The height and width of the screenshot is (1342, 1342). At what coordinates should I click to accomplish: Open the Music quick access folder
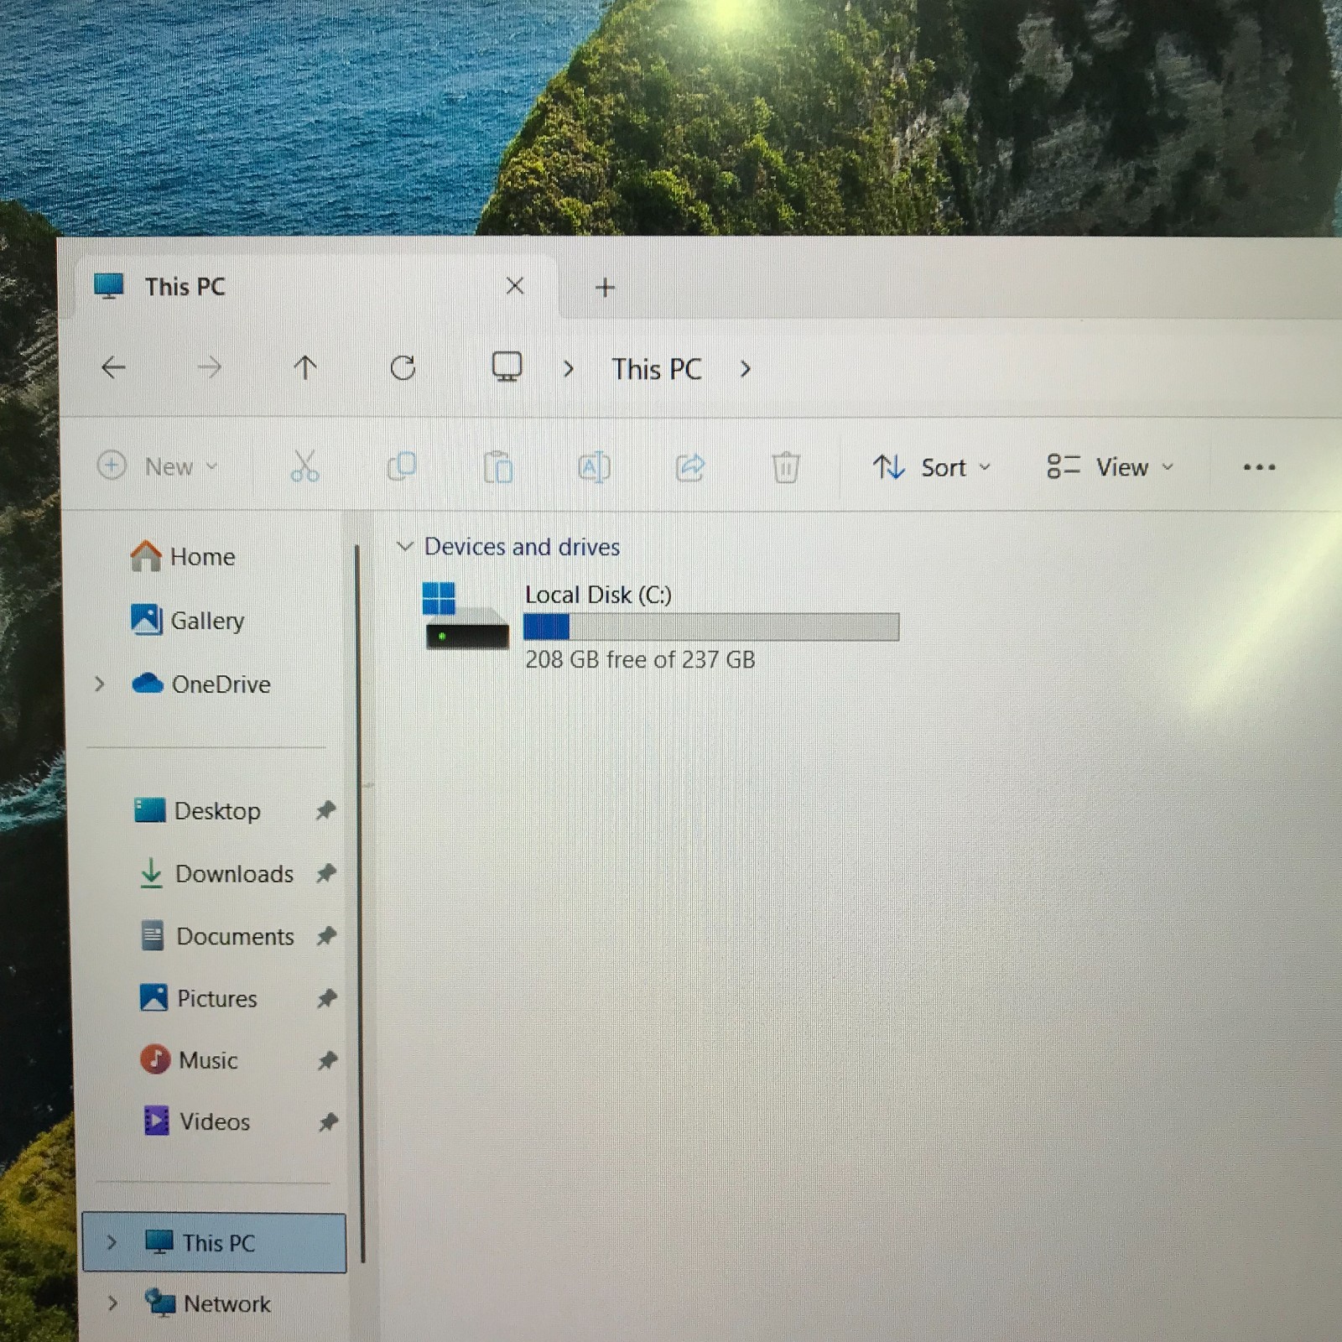point(190,1060)
